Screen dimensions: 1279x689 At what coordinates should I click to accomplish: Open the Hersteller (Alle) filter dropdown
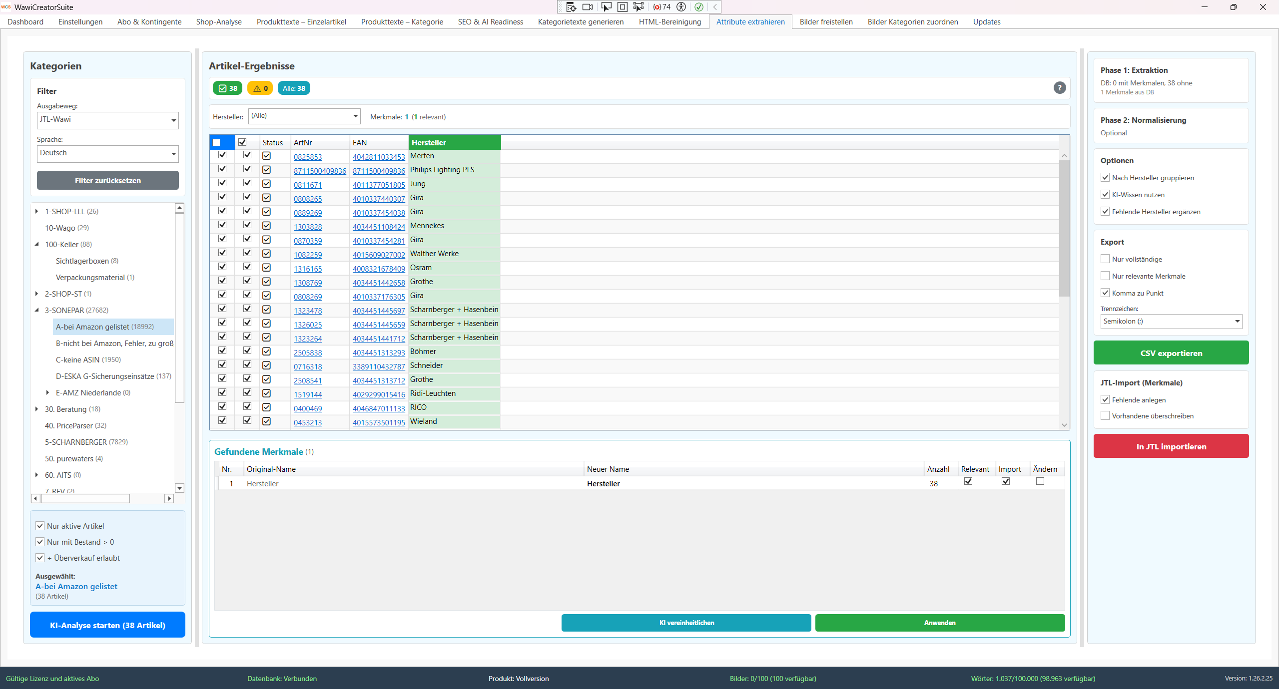click(304, 116)
